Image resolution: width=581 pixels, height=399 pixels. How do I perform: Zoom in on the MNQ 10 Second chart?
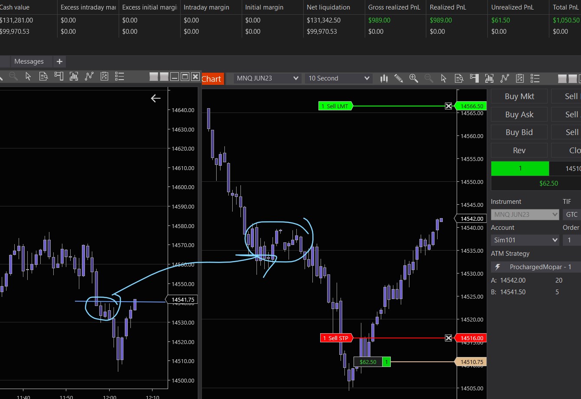pyautogui.click(x=414, y=78)
